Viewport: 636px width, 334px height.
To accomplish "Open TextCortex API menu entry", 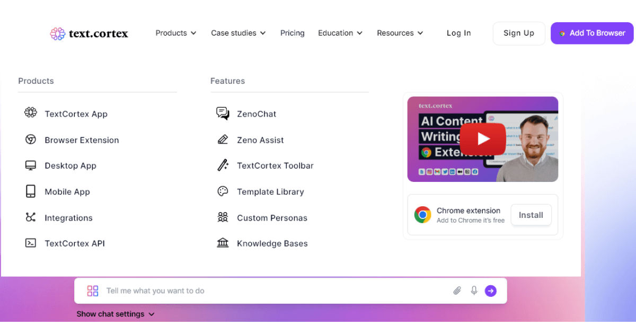I will click(x=75, y=243).
